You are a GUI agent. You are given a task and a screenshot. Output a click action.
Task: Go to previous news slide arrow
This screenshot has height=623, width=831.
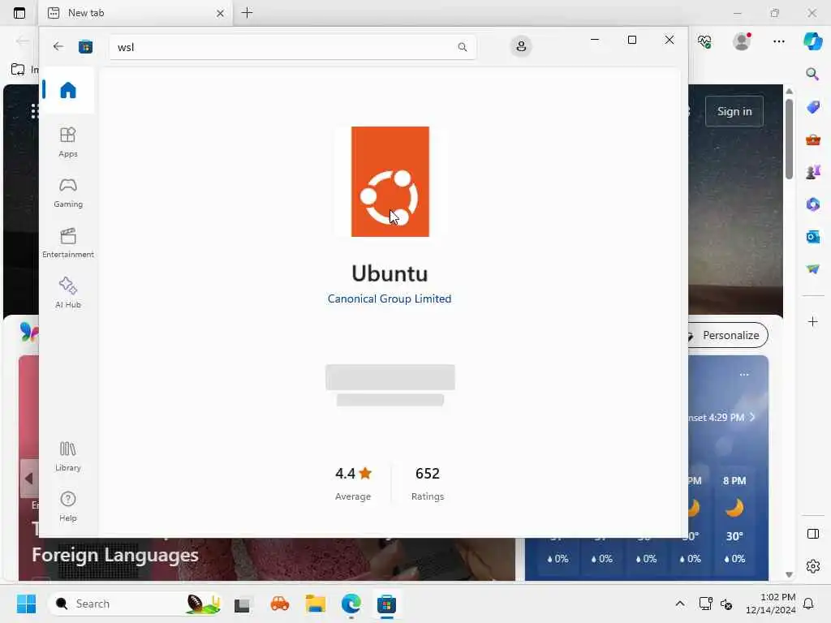28,479
